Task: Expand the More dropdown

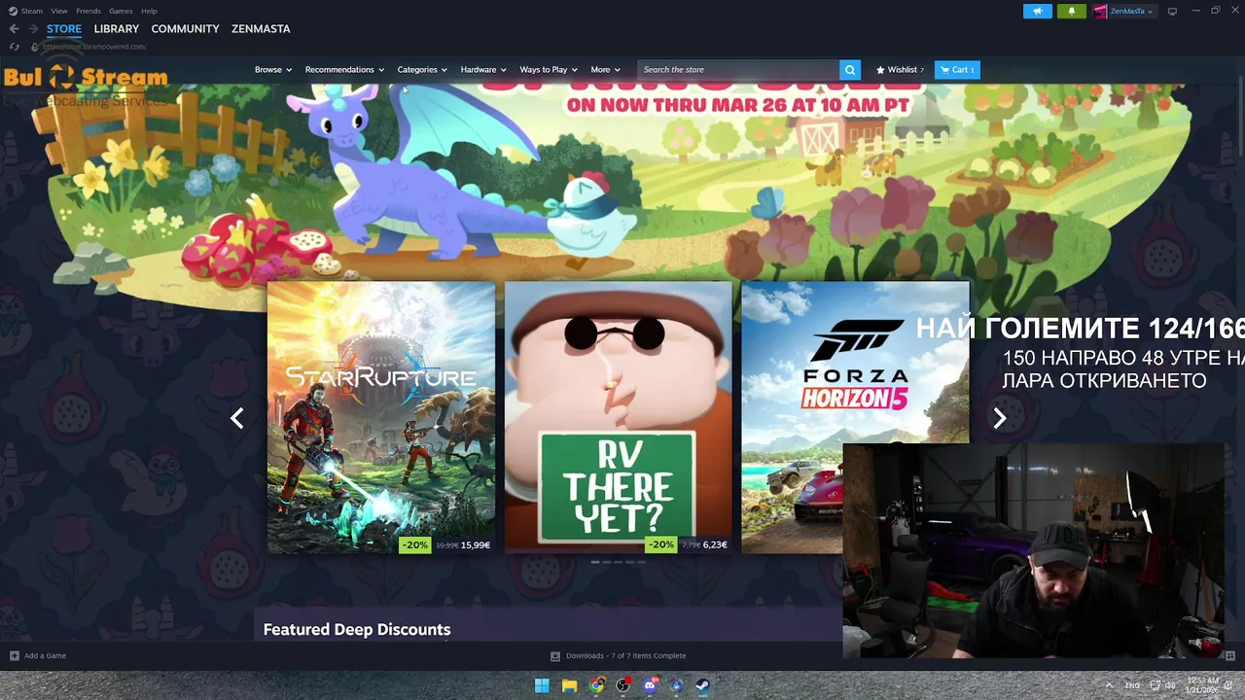Action: [605, 70]
